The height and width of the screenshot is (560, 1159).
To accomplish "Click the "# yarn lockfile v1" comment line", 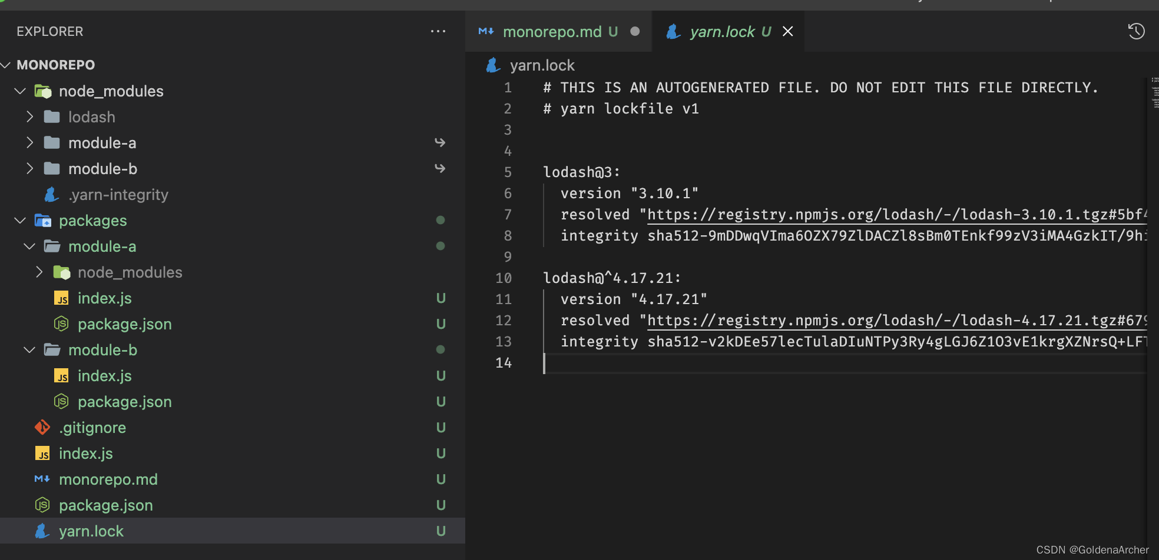I will tap(621, 109).
